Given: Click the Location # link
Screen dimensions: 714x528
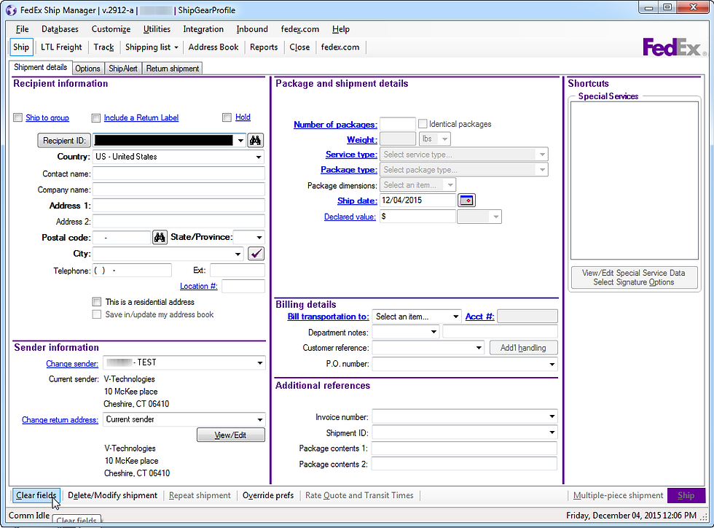Looking at the screenshot, I should (x=198, y=286).
